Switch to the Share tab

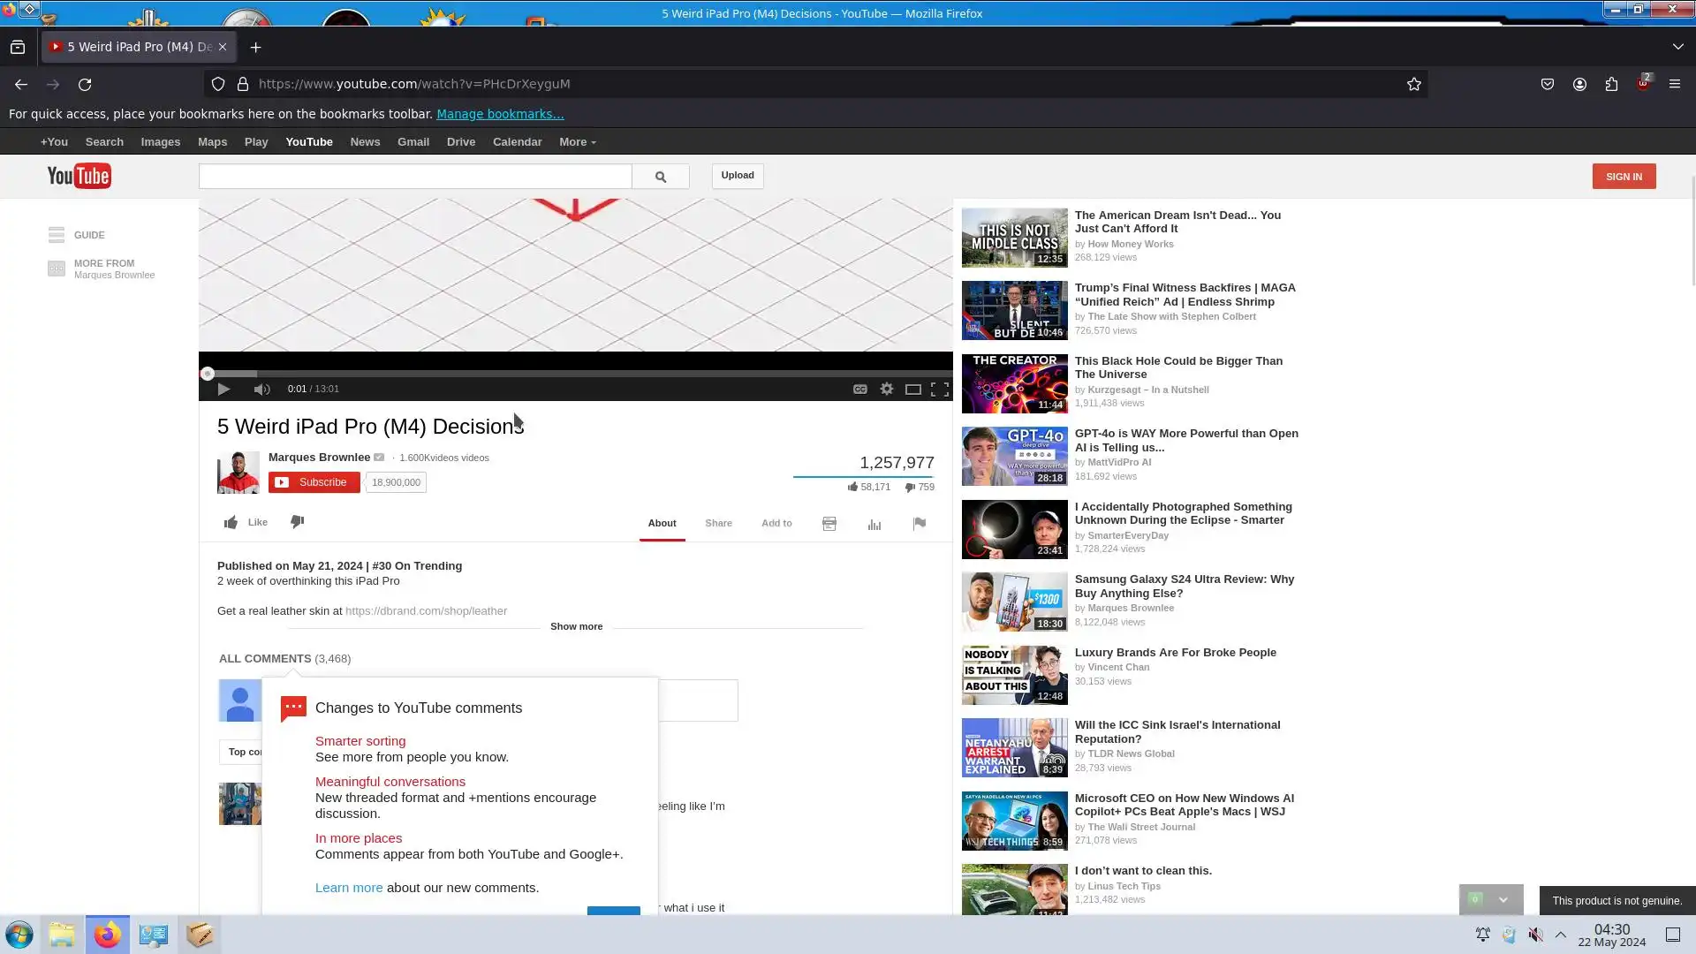click(718, 523)
